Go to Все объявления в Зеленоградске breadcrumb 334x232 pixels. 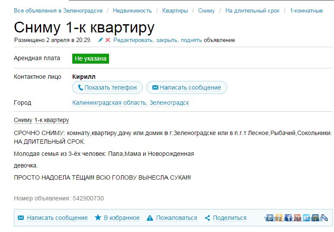58,10
